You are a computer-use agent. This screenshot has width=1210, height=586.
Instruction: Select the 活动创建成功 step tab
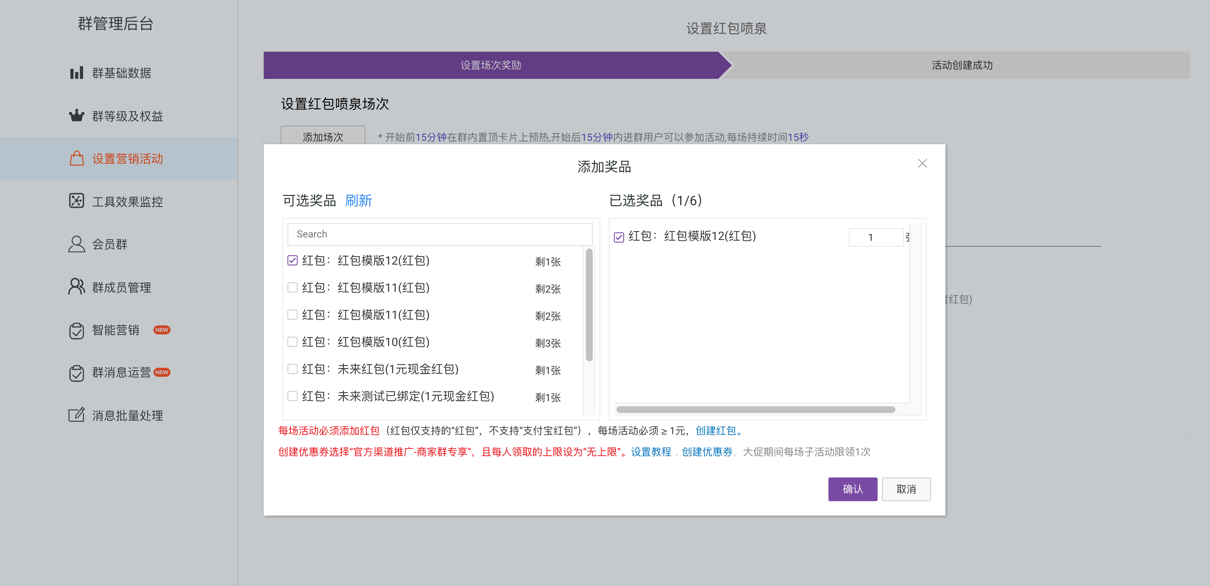tap(962, 65)
